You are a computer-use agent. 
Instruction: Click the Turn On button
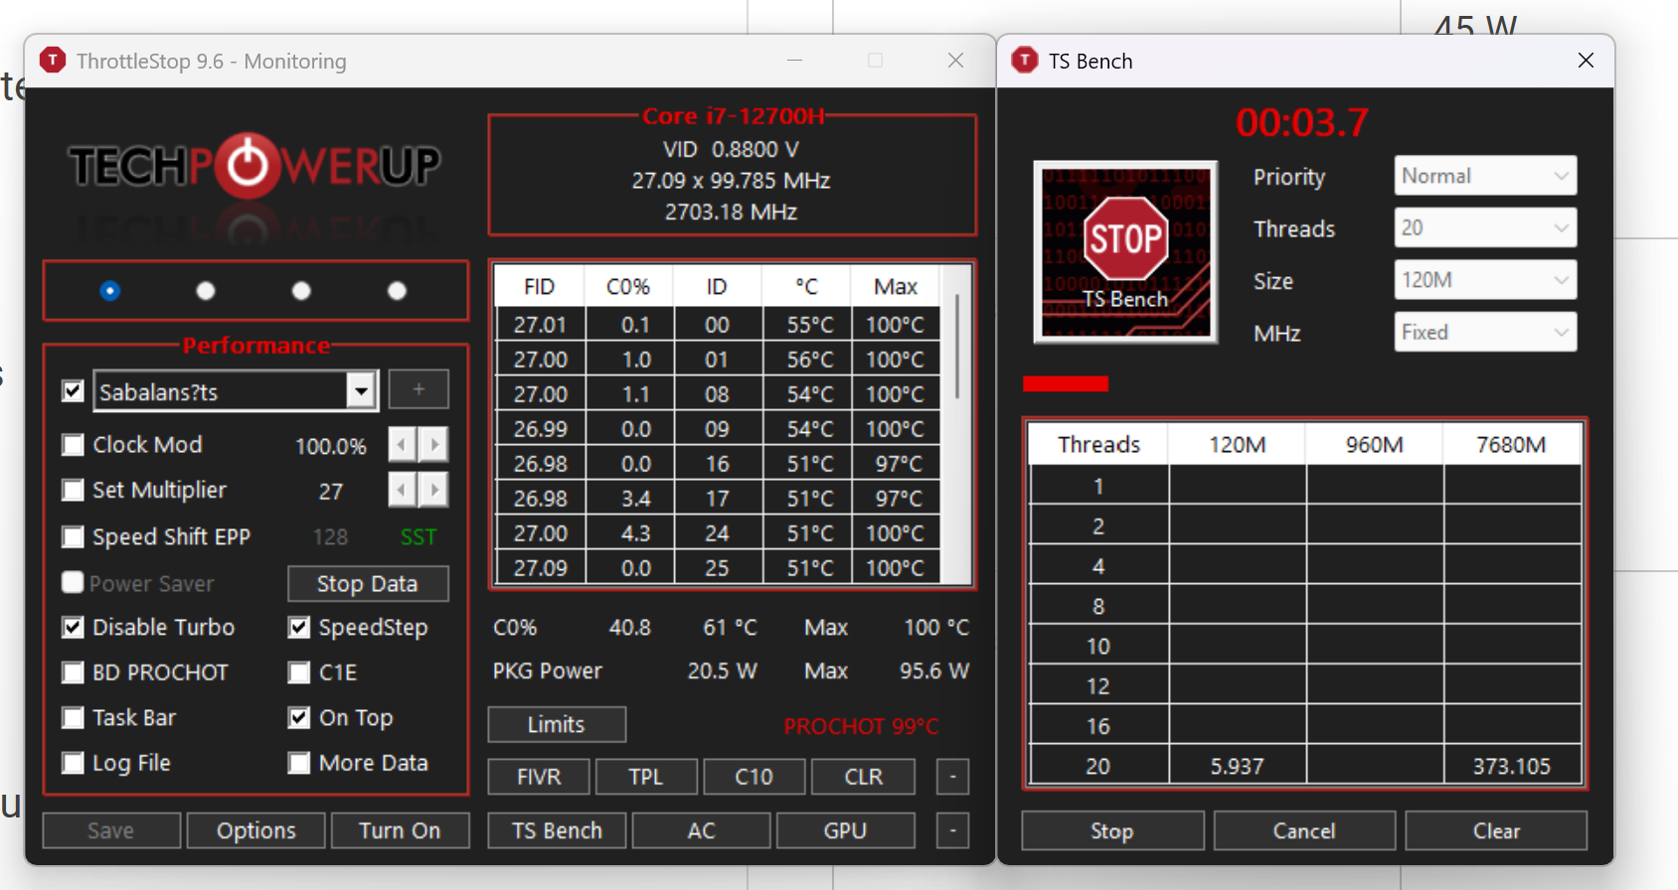click(400, 830)
